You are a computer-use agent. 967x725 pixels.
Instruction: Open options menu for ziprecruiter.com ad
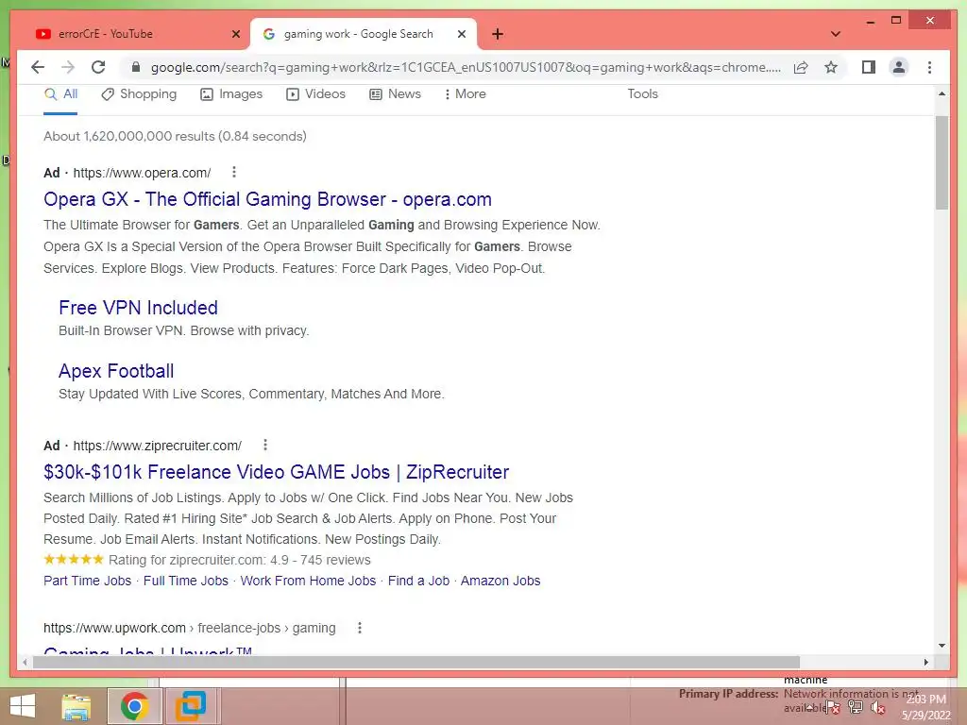click(265, 445)
